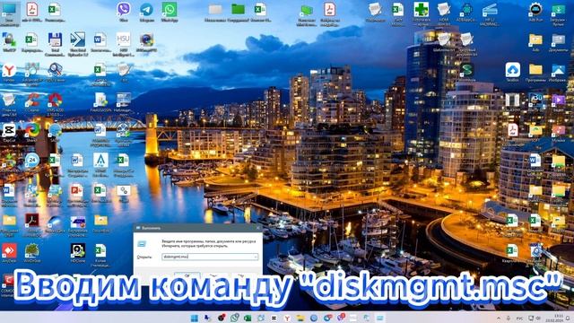574x323 pixels.
Task: Click the Open field in Run dialog
Action: (x=210, y=257)
